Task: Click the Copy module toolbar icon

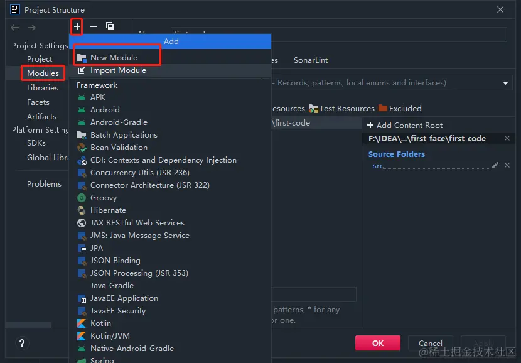Action: (110, 26)
